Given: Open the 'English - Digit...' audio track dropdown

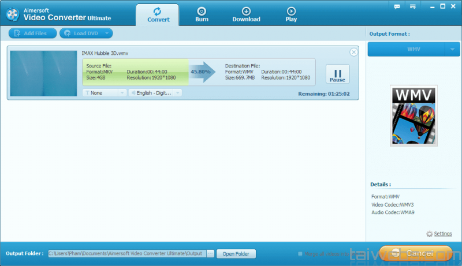Looking at the screenshot, I should 154,92.
